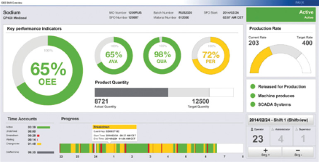Click the SCADA Systems label
Viewport: 319px width, 162px height.
pyautogui.click(x=274, y=104)
